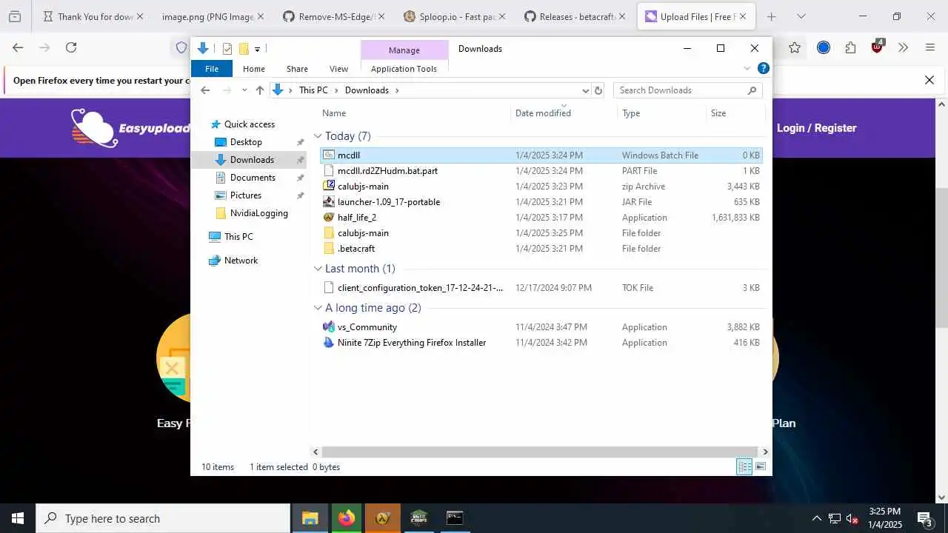Click the search magnifier icon
This screenshot has height=533, width=948.
(x=752, y=90)
